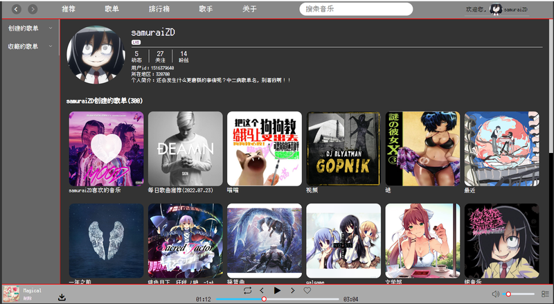This screenshot has width=554, height=304.
Task: Mute audio with the speaker icon
Action: tap(496, 294)
